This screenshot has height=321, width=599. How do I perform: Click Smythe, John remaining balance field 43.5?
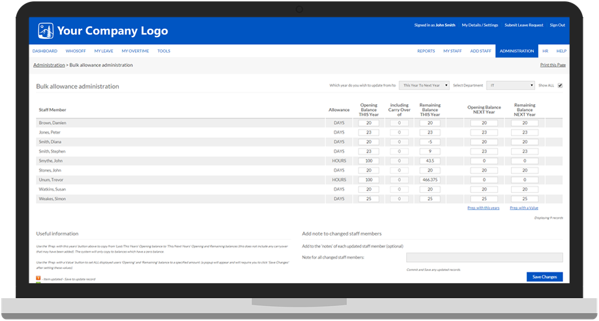[430, 161]
